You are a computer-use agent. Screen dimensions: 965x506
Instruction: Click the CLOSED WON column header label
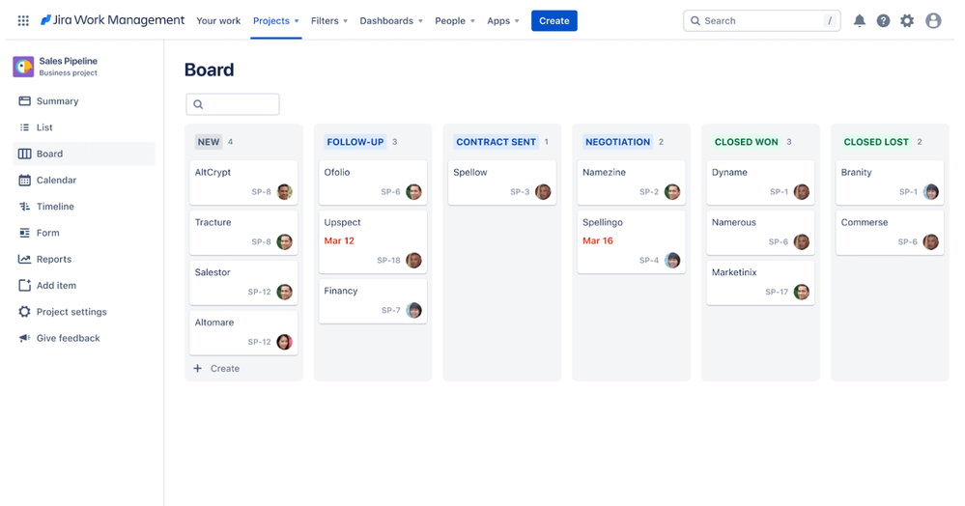tap(747, 142)
